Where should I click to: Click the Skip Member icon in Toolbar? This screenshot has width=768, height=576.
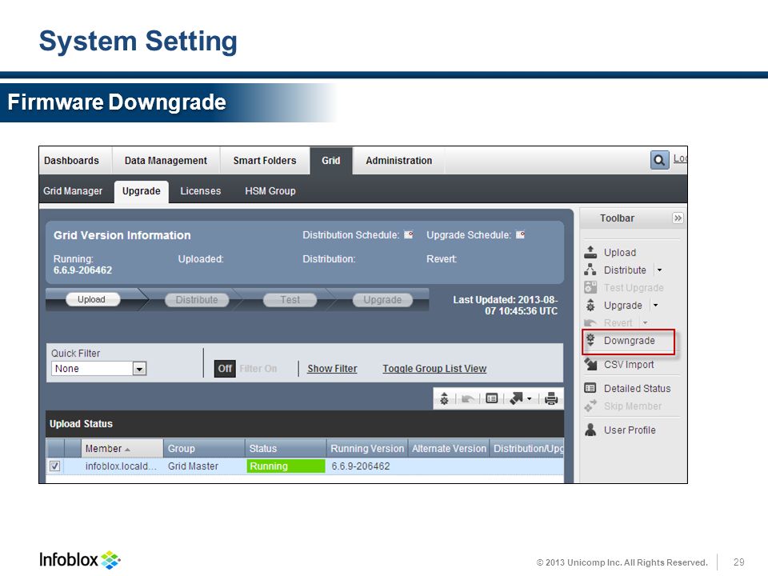click(590, 406)
